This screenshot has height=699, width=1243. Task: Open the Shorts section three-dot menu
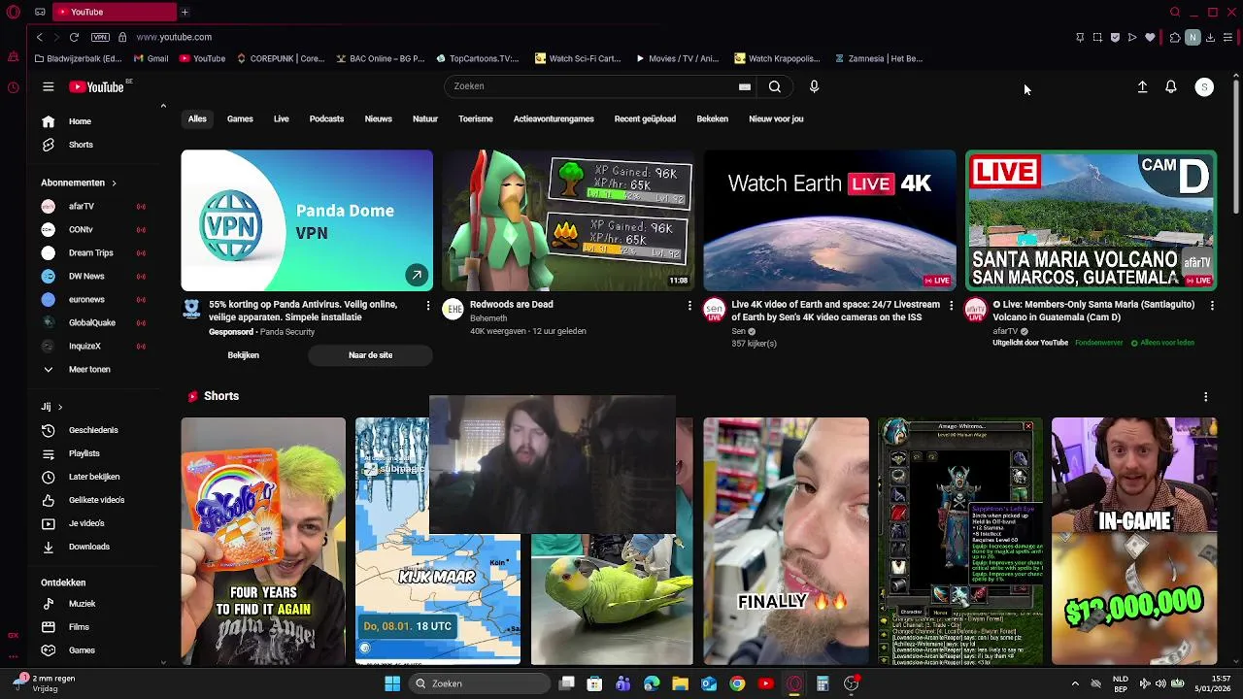1206,396
